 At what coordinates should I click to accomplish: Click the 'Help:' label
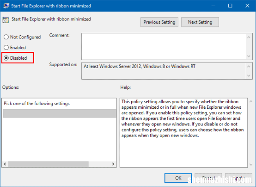click(x=126, y=87)
